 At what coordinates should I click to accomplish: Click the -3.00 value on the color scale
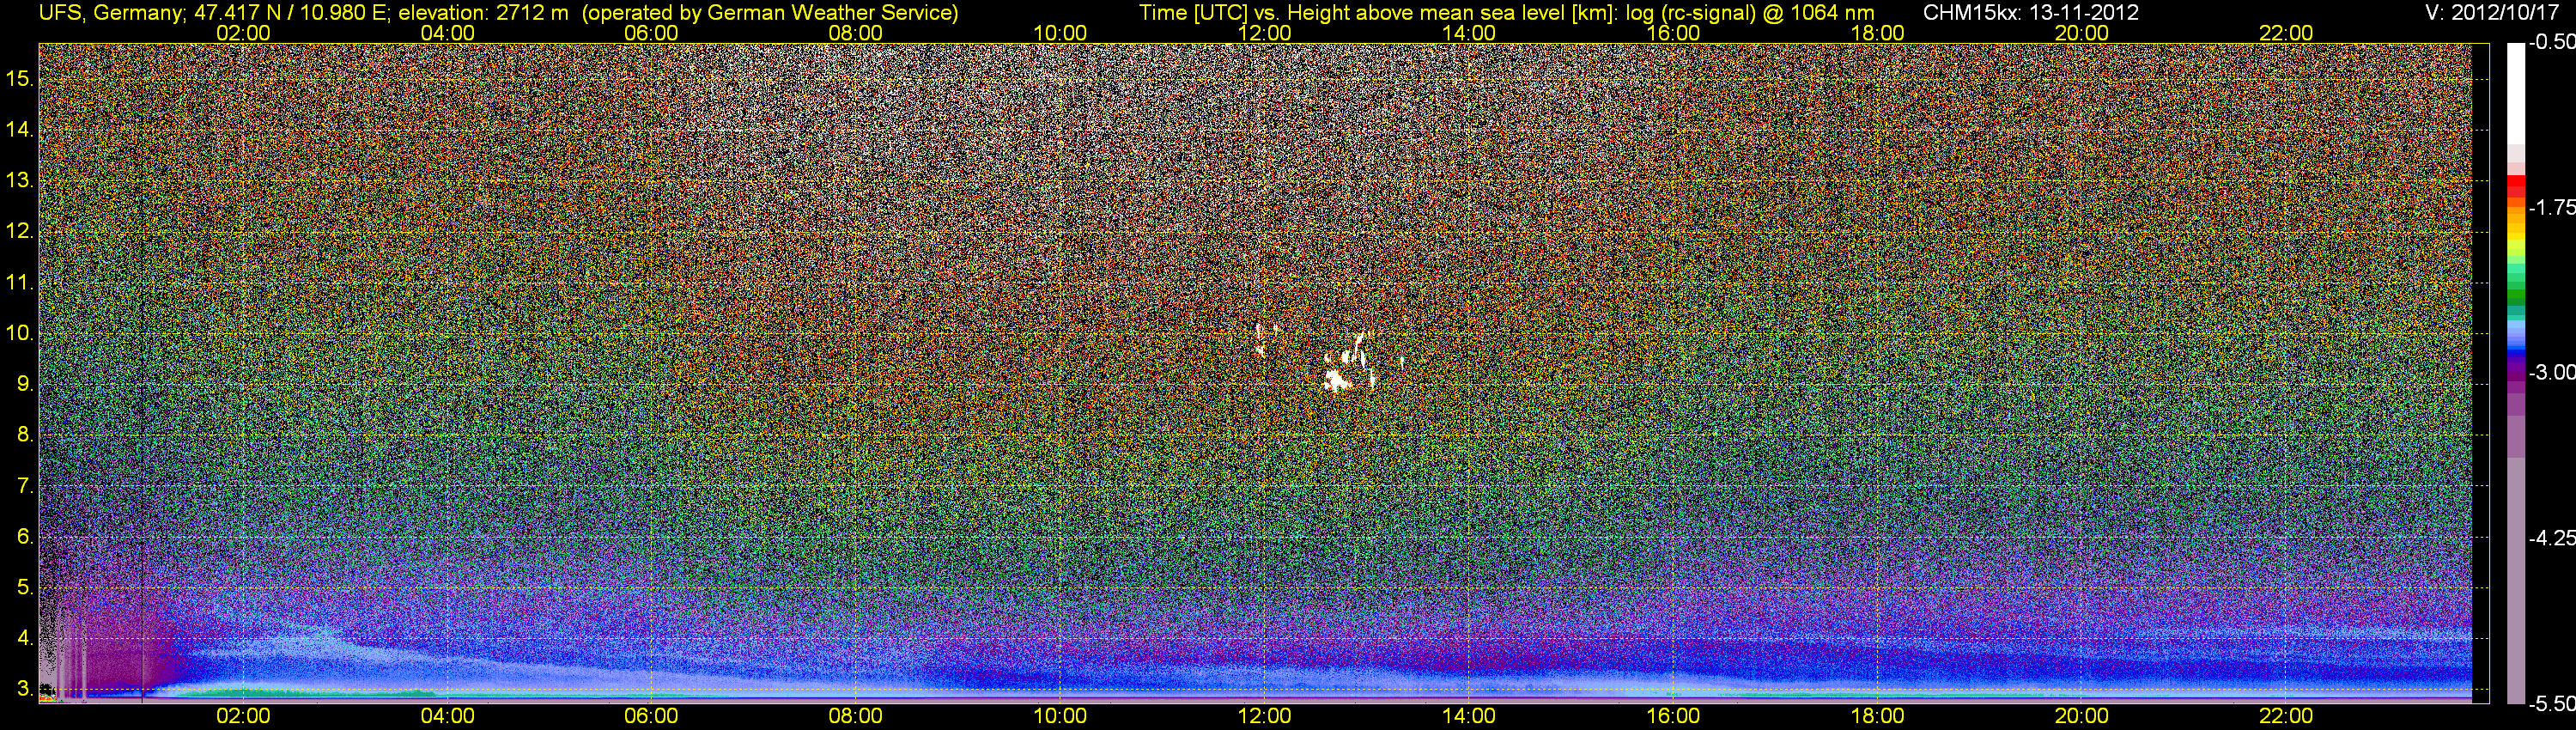tap(2551, 373)
